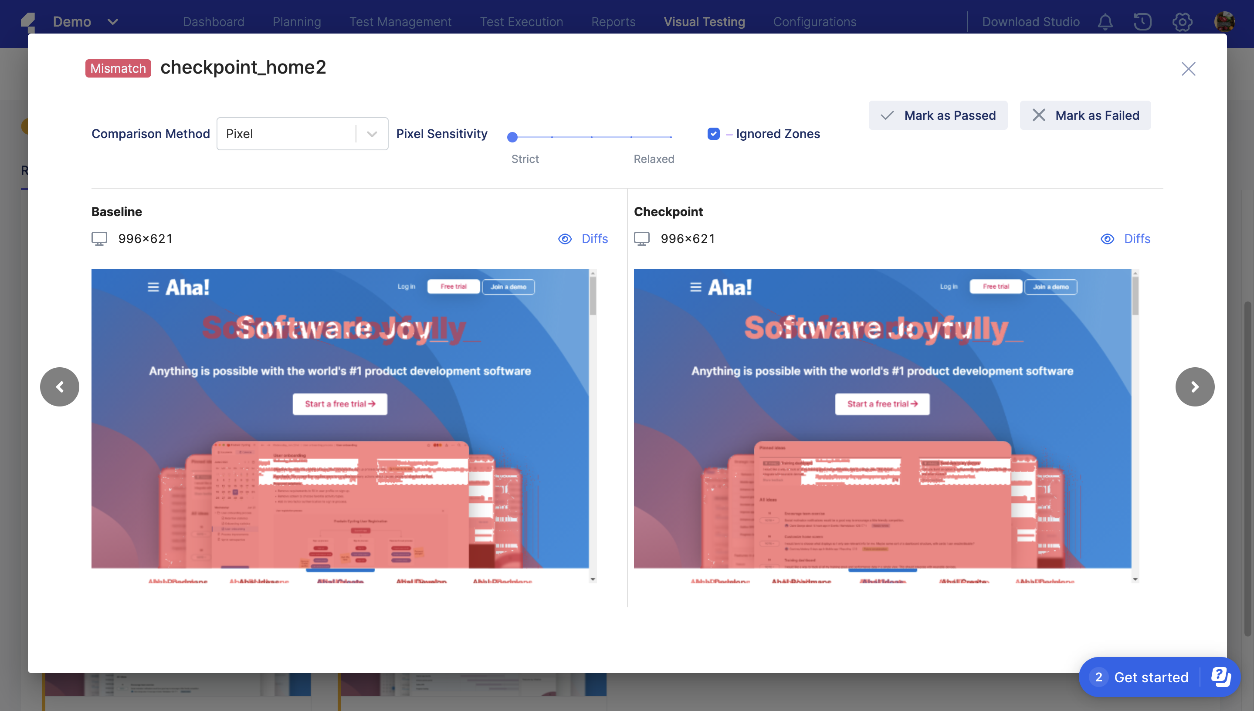Open the user profile avatar
This screenshot has height=711, width=1254.
tap(1224, 22)
